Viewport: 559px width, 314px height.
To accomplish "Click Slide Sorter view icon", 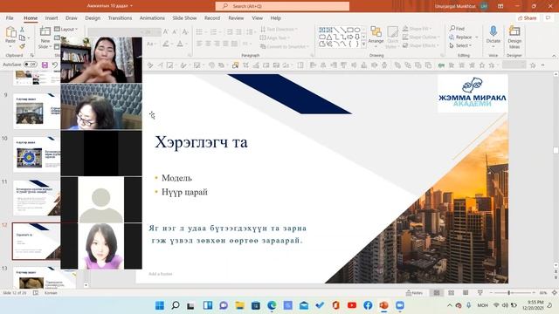I will (x=451, y=293).
